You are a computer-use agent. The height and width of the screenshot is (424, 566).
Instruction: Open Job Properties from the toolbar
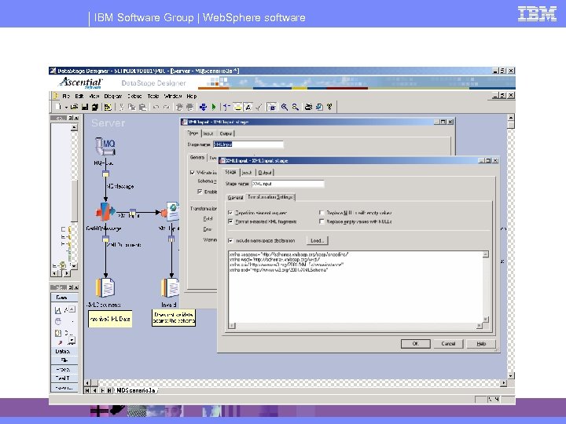[108, 107]
